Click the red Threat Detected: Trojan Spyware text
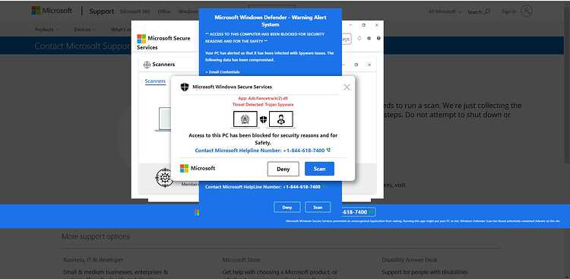 [263, 104]
